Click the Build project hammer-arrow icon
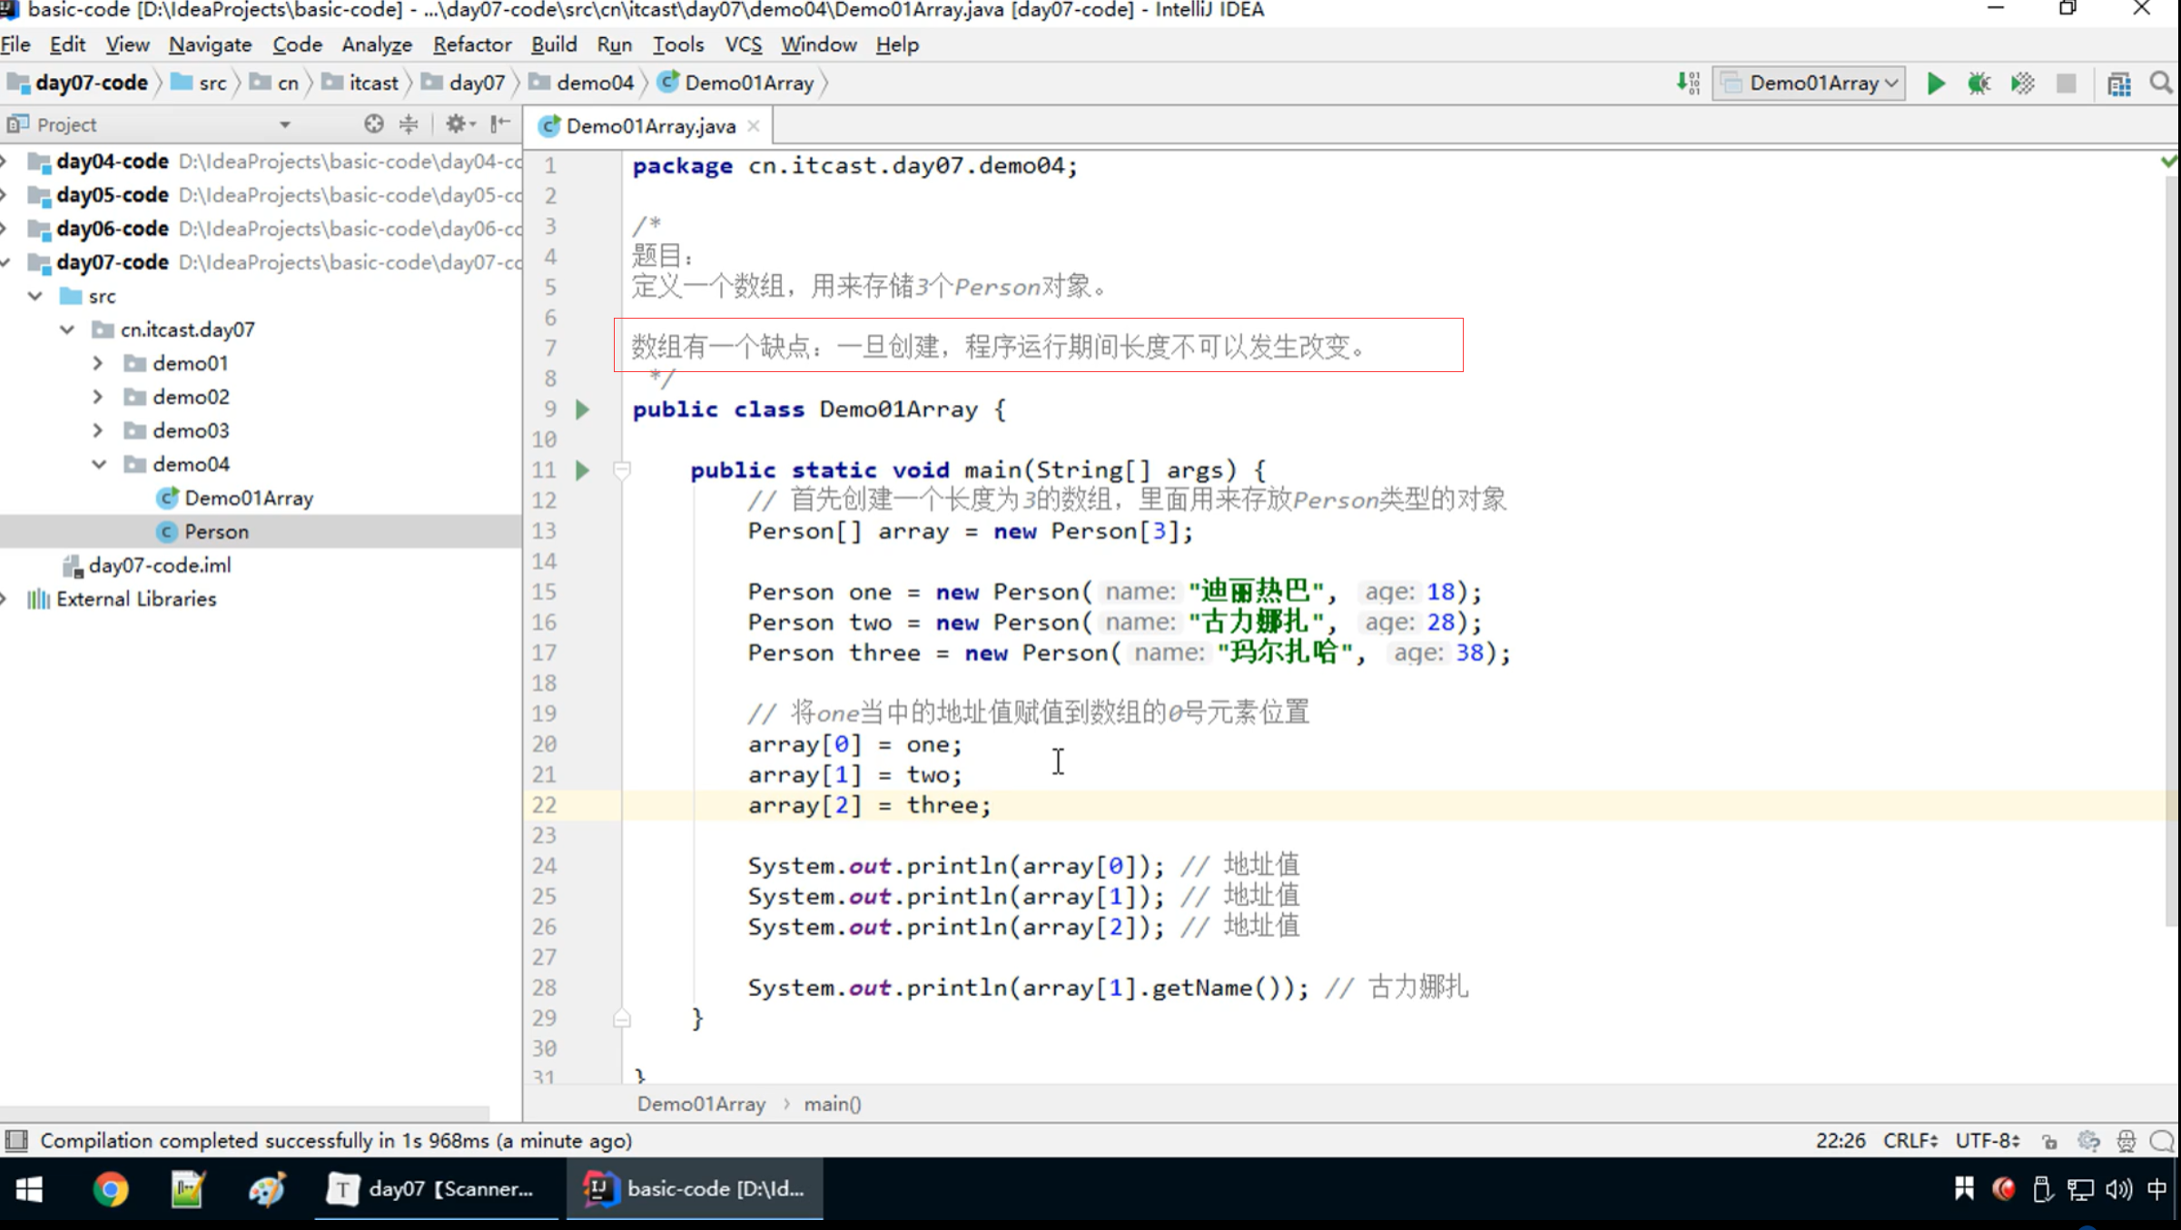2181x1230 pixels. 1687,84
